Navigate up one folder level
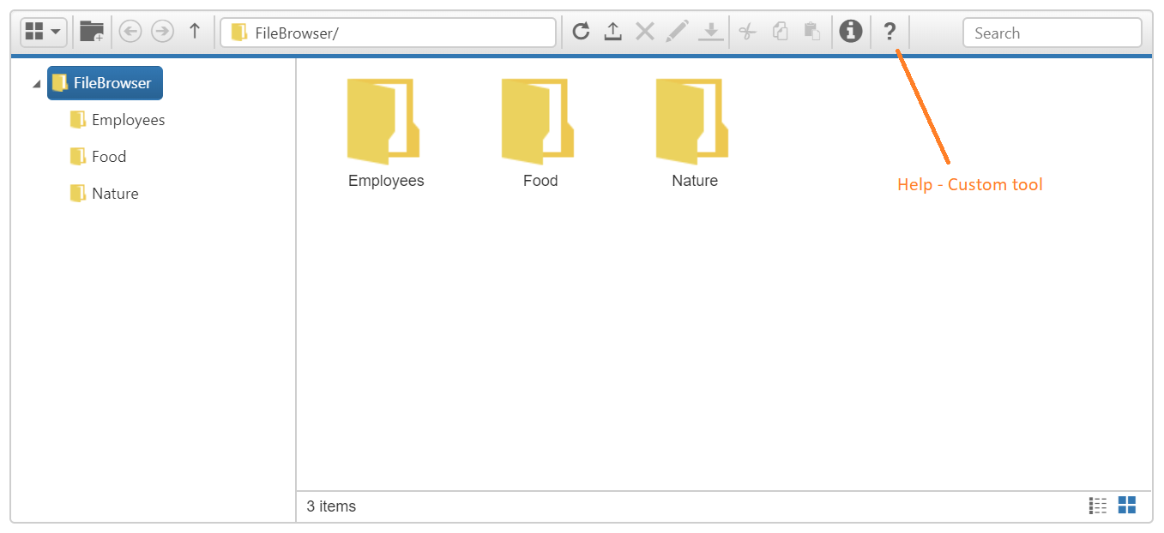1164x533 pixels. click(195, 31)
